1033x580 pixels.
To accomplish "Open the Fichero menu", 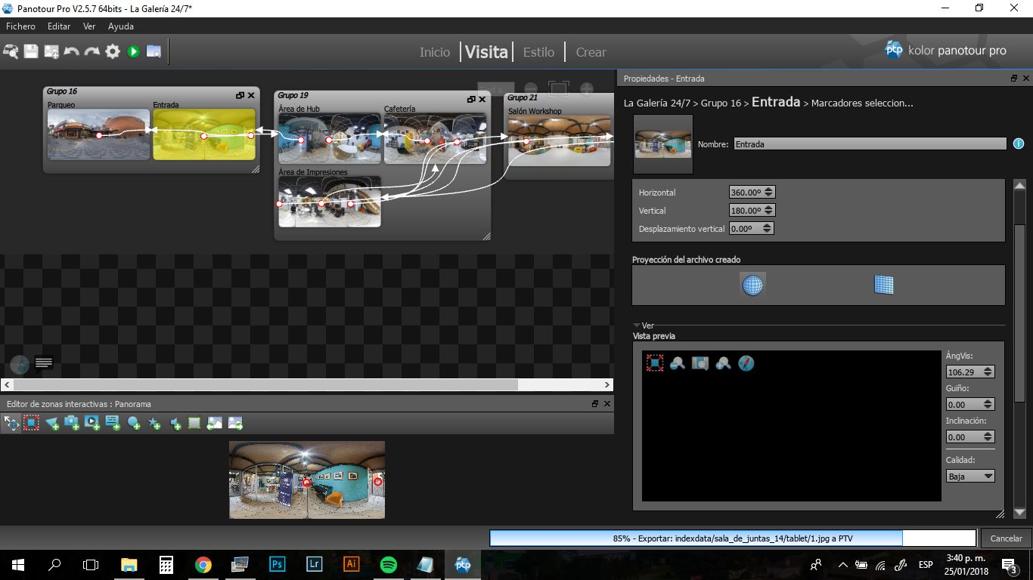I will [x=20, y=26].
